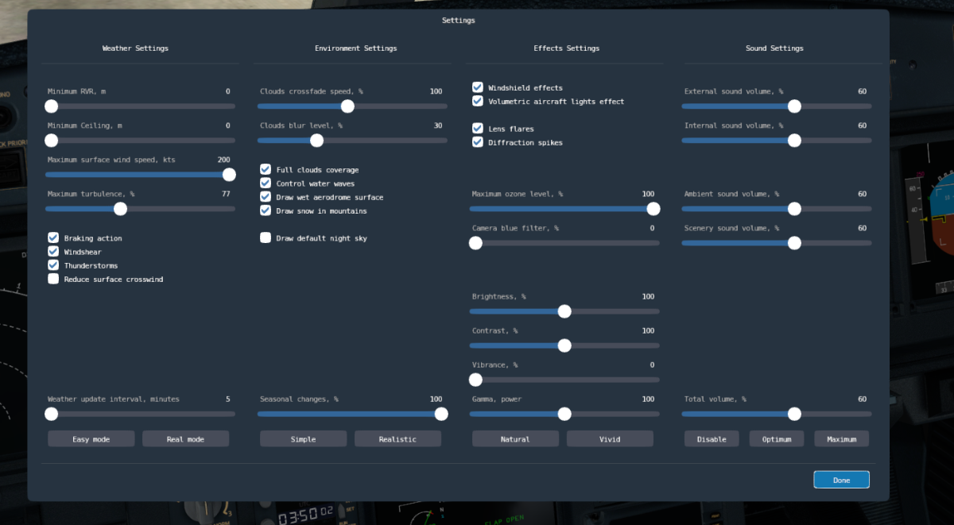Apply the Simple environment preset

[303, 439]
